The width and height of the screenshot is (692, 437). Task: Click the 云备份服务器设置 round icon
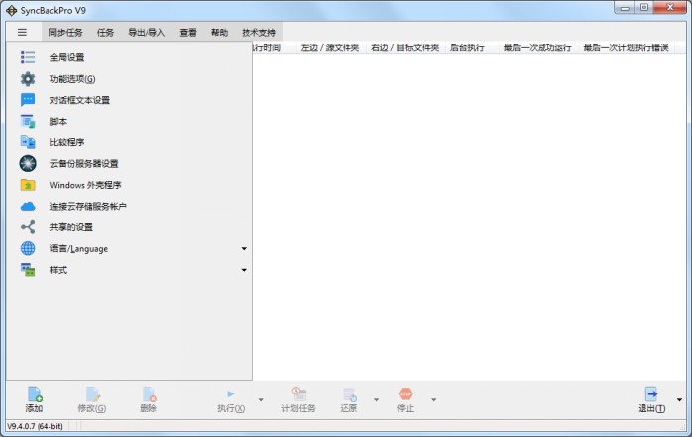coord(28,163)
